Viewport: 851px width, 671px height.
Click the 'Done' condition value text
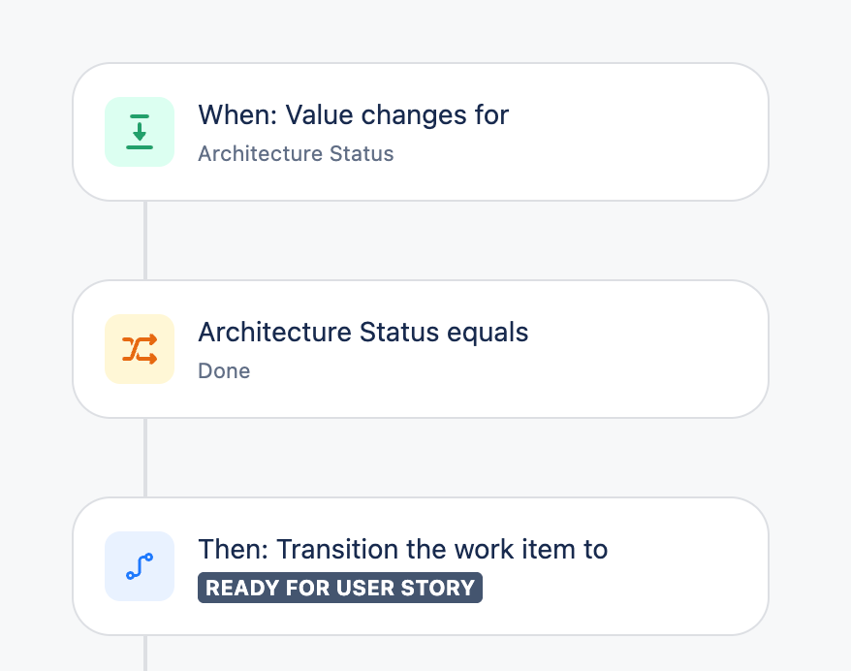pos(224,370)
